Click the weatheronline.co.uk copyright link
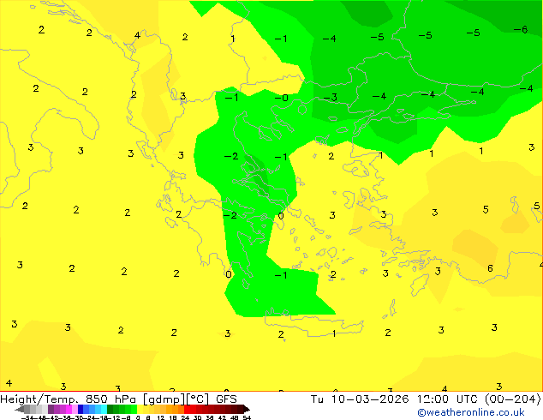 click(x=471, y=412)
